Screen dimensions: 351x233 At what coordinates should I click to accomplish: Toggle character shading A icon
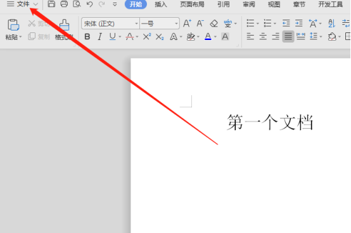225,37
